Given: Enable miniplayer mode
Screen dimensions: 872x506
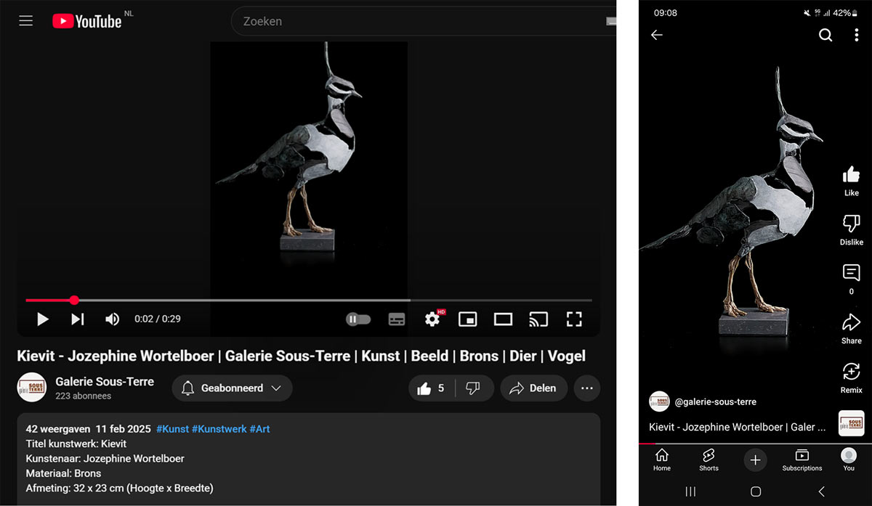Looking at the screenshot, I should click(468, 319).
